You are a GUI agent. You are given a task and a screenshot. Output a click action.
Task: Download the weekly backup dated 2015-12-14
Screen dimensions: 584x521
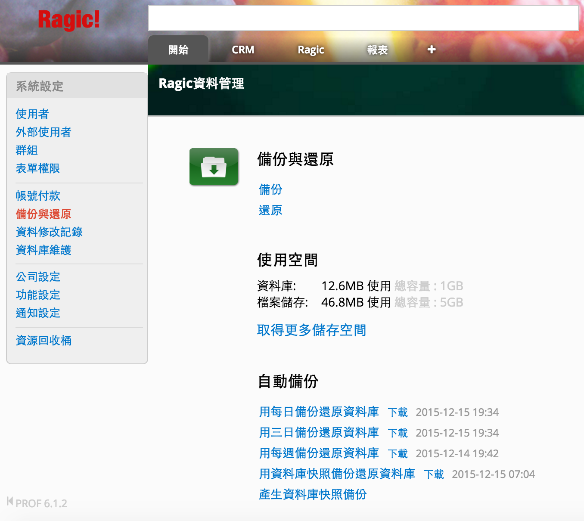(397, 453)
